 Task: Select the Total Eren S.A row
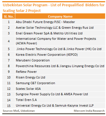54,100
